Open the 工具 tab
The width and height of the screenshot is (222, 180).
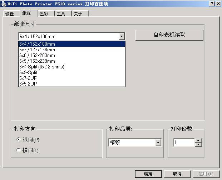click(61, 14)
